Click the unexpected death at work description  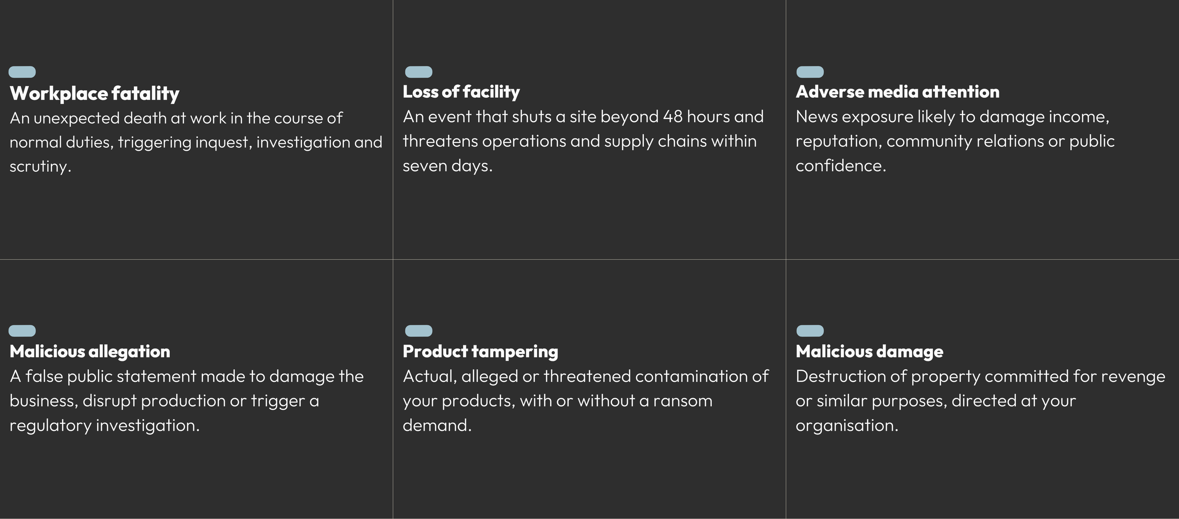click(196, 142)
